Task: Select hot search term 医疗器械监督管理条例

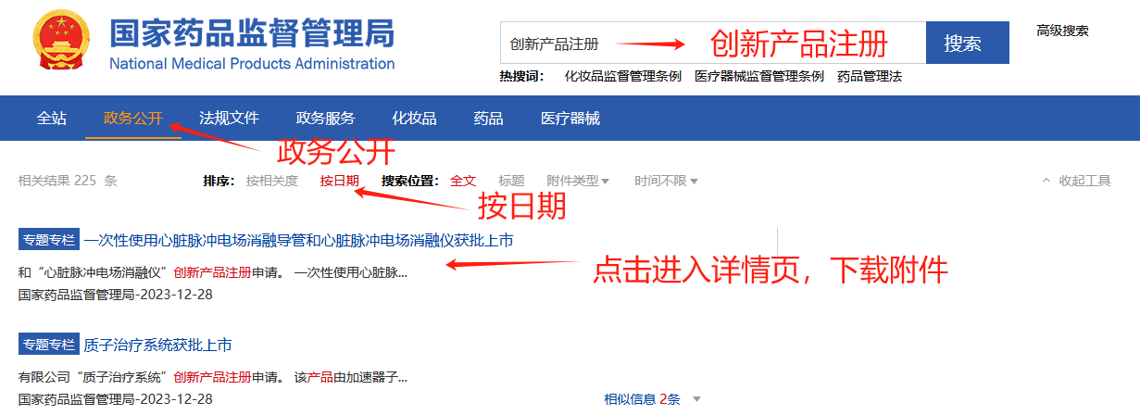Action: click(x=758, y=77)
